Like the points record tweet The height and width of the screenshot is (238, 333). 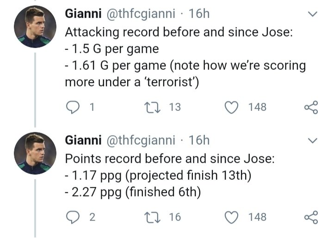(x=231, y=217)
